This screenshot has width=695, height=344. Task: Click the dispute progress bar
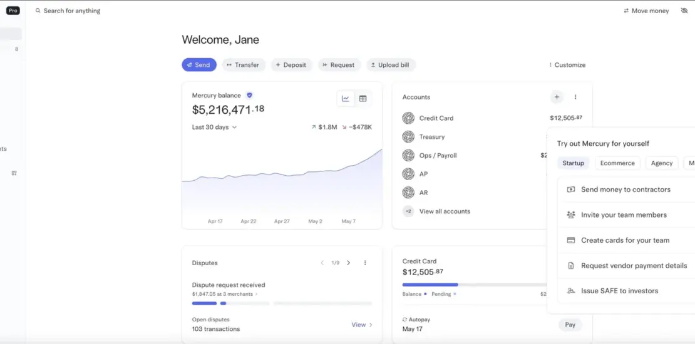click(282, 303)
